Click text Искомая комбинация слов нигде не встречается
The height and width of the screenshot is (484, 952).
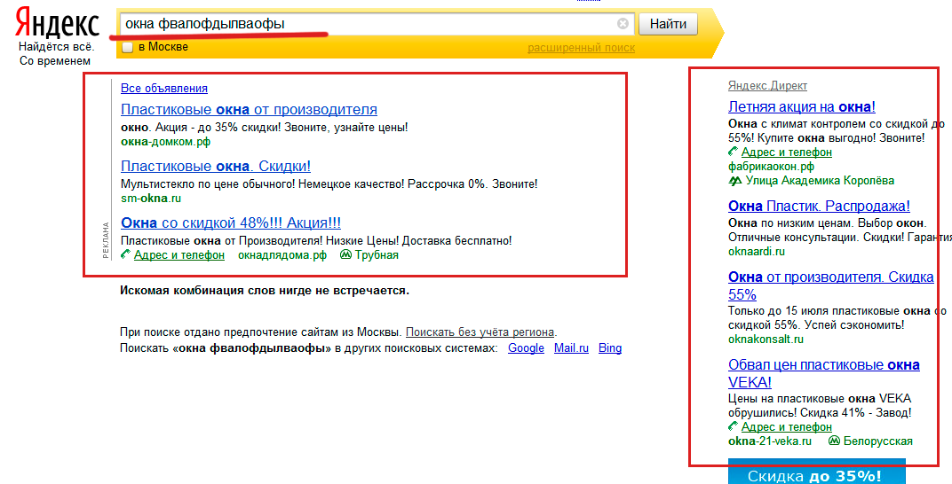pos(265,291)
